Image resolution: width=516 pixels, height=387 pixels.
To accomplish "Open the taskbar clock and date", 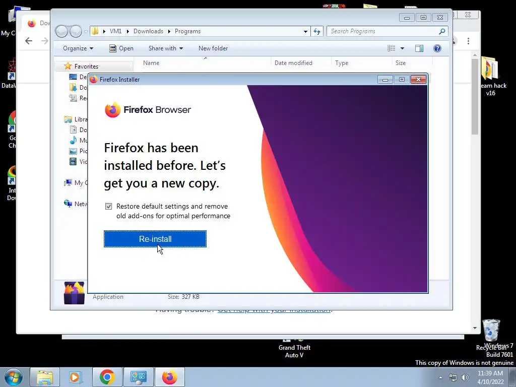I will [x=490, y=377].
